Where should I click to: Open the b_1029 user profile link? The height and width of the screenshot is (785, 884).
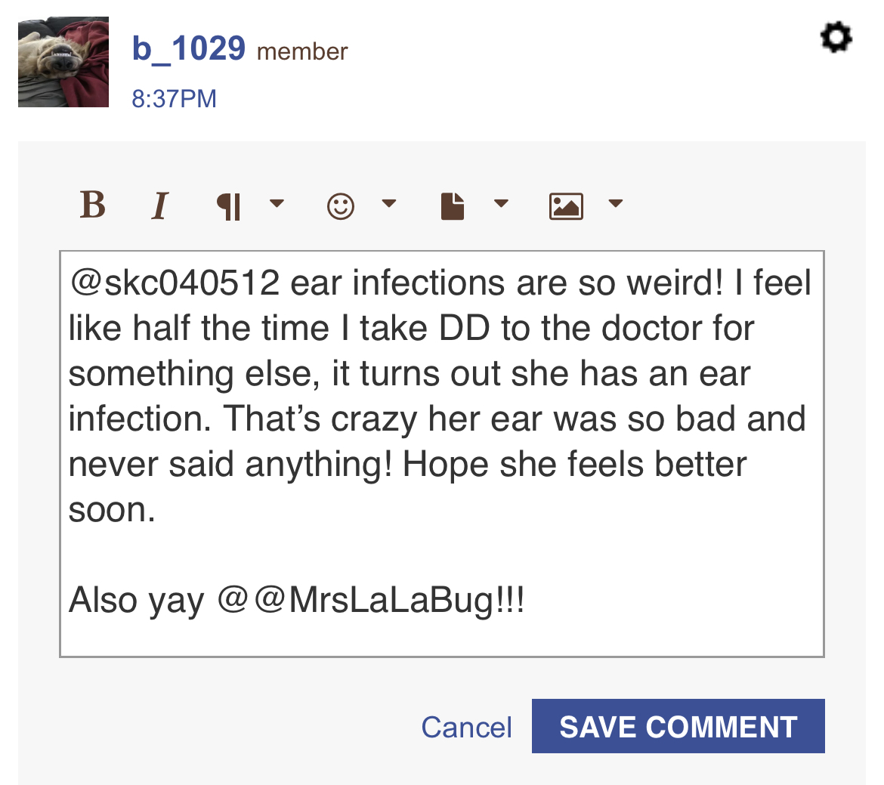[188, 48]
